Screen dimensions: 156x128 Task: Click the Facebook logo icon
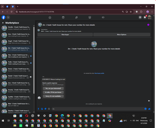point(3,17)
